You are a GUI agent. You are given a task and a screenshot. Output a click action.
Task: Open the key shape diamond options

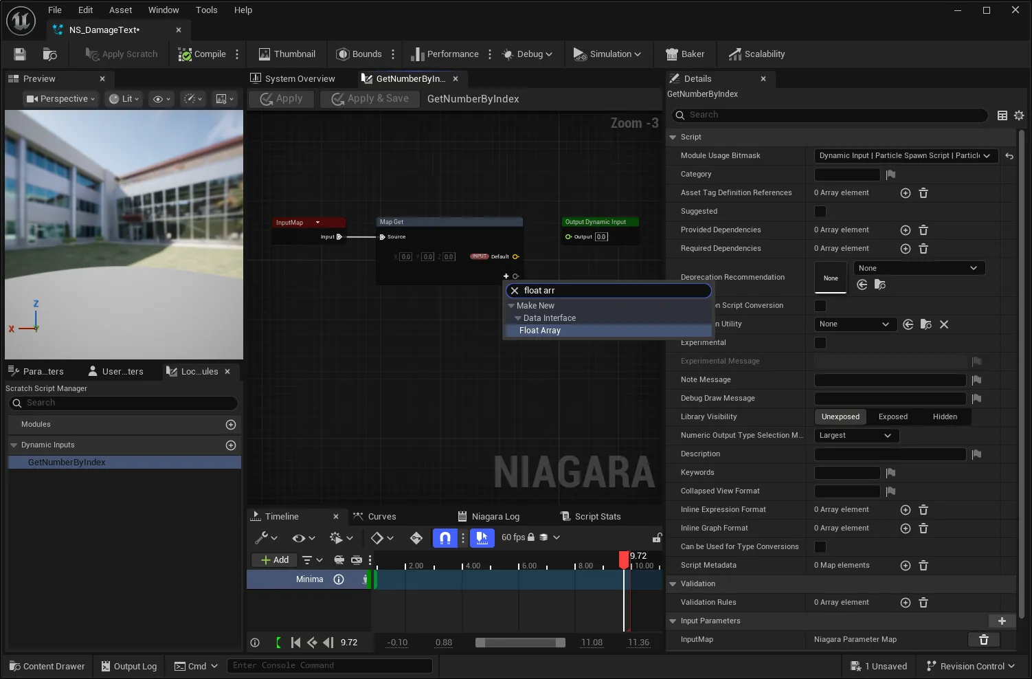pyautogui.click(x=382, y=538)
